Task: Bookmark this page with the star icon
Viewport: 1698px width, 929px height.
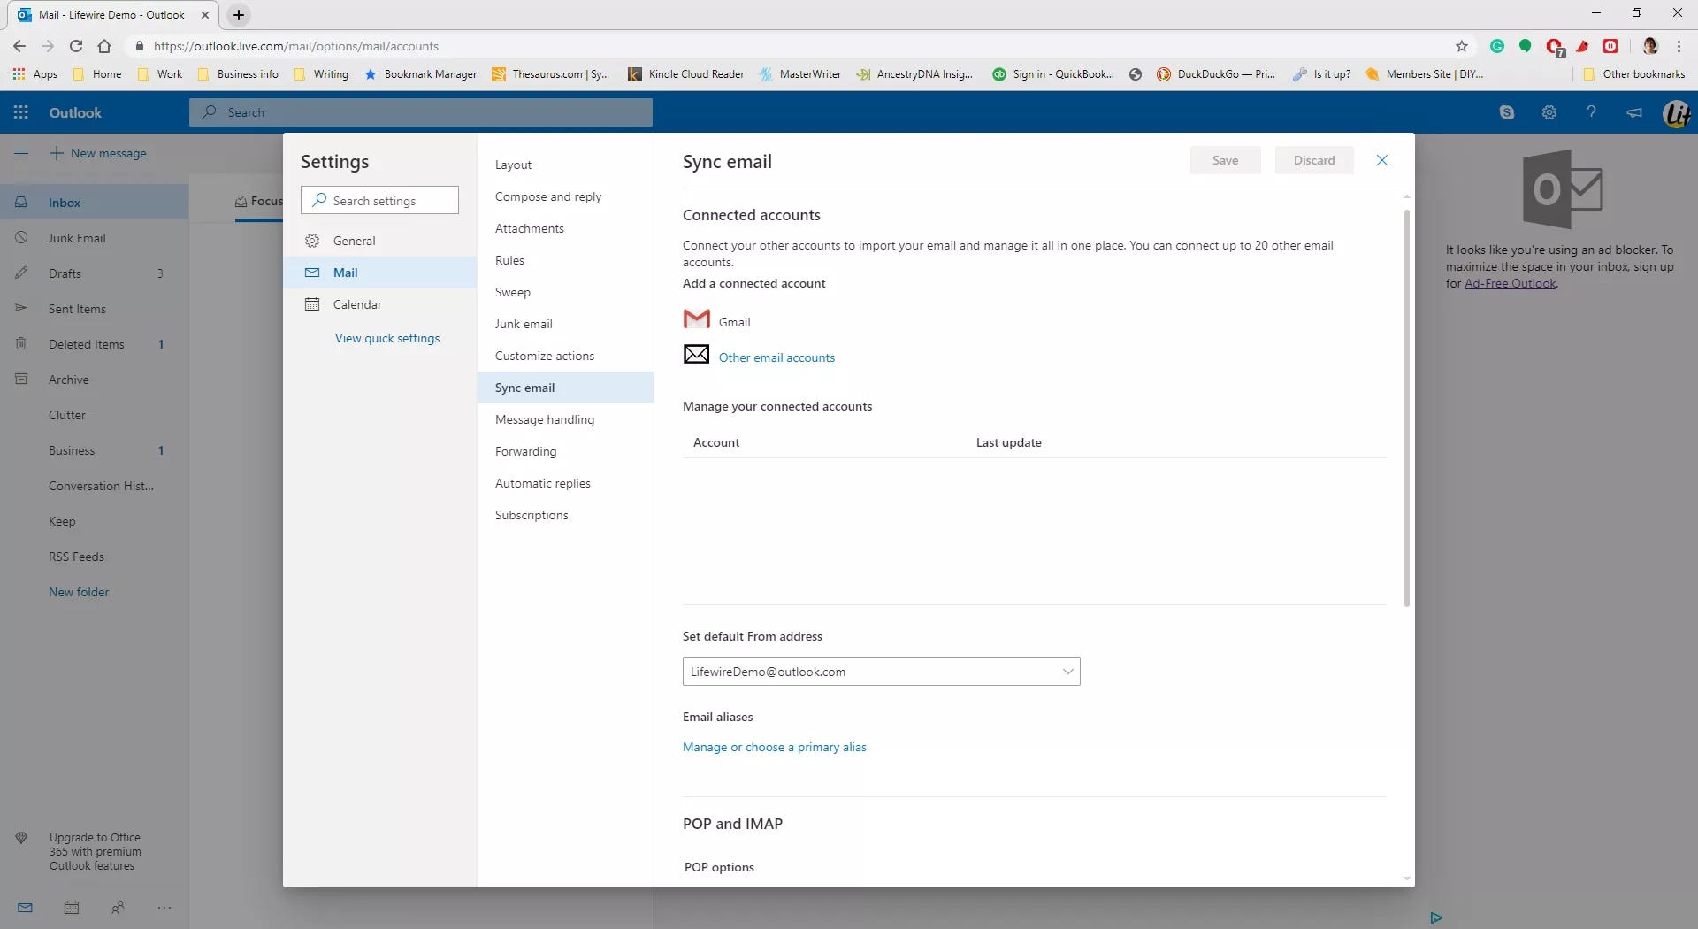Action: point(1462,46)
